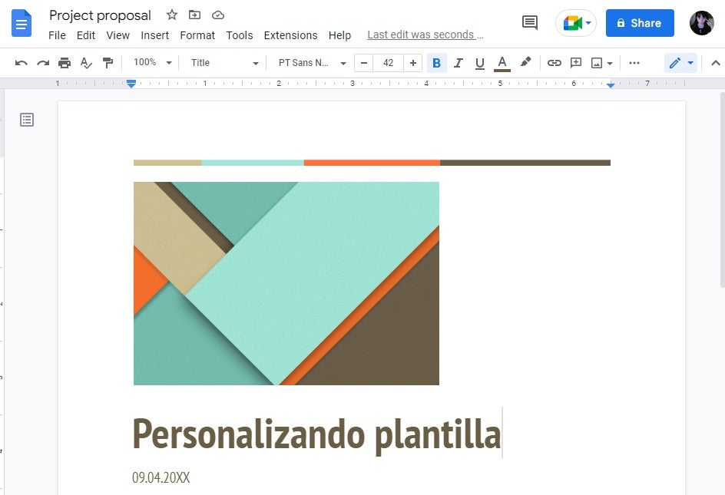This screenshot has width=725, height=495.
Task: Star the Project proposal document
Action: coord(172,15)
